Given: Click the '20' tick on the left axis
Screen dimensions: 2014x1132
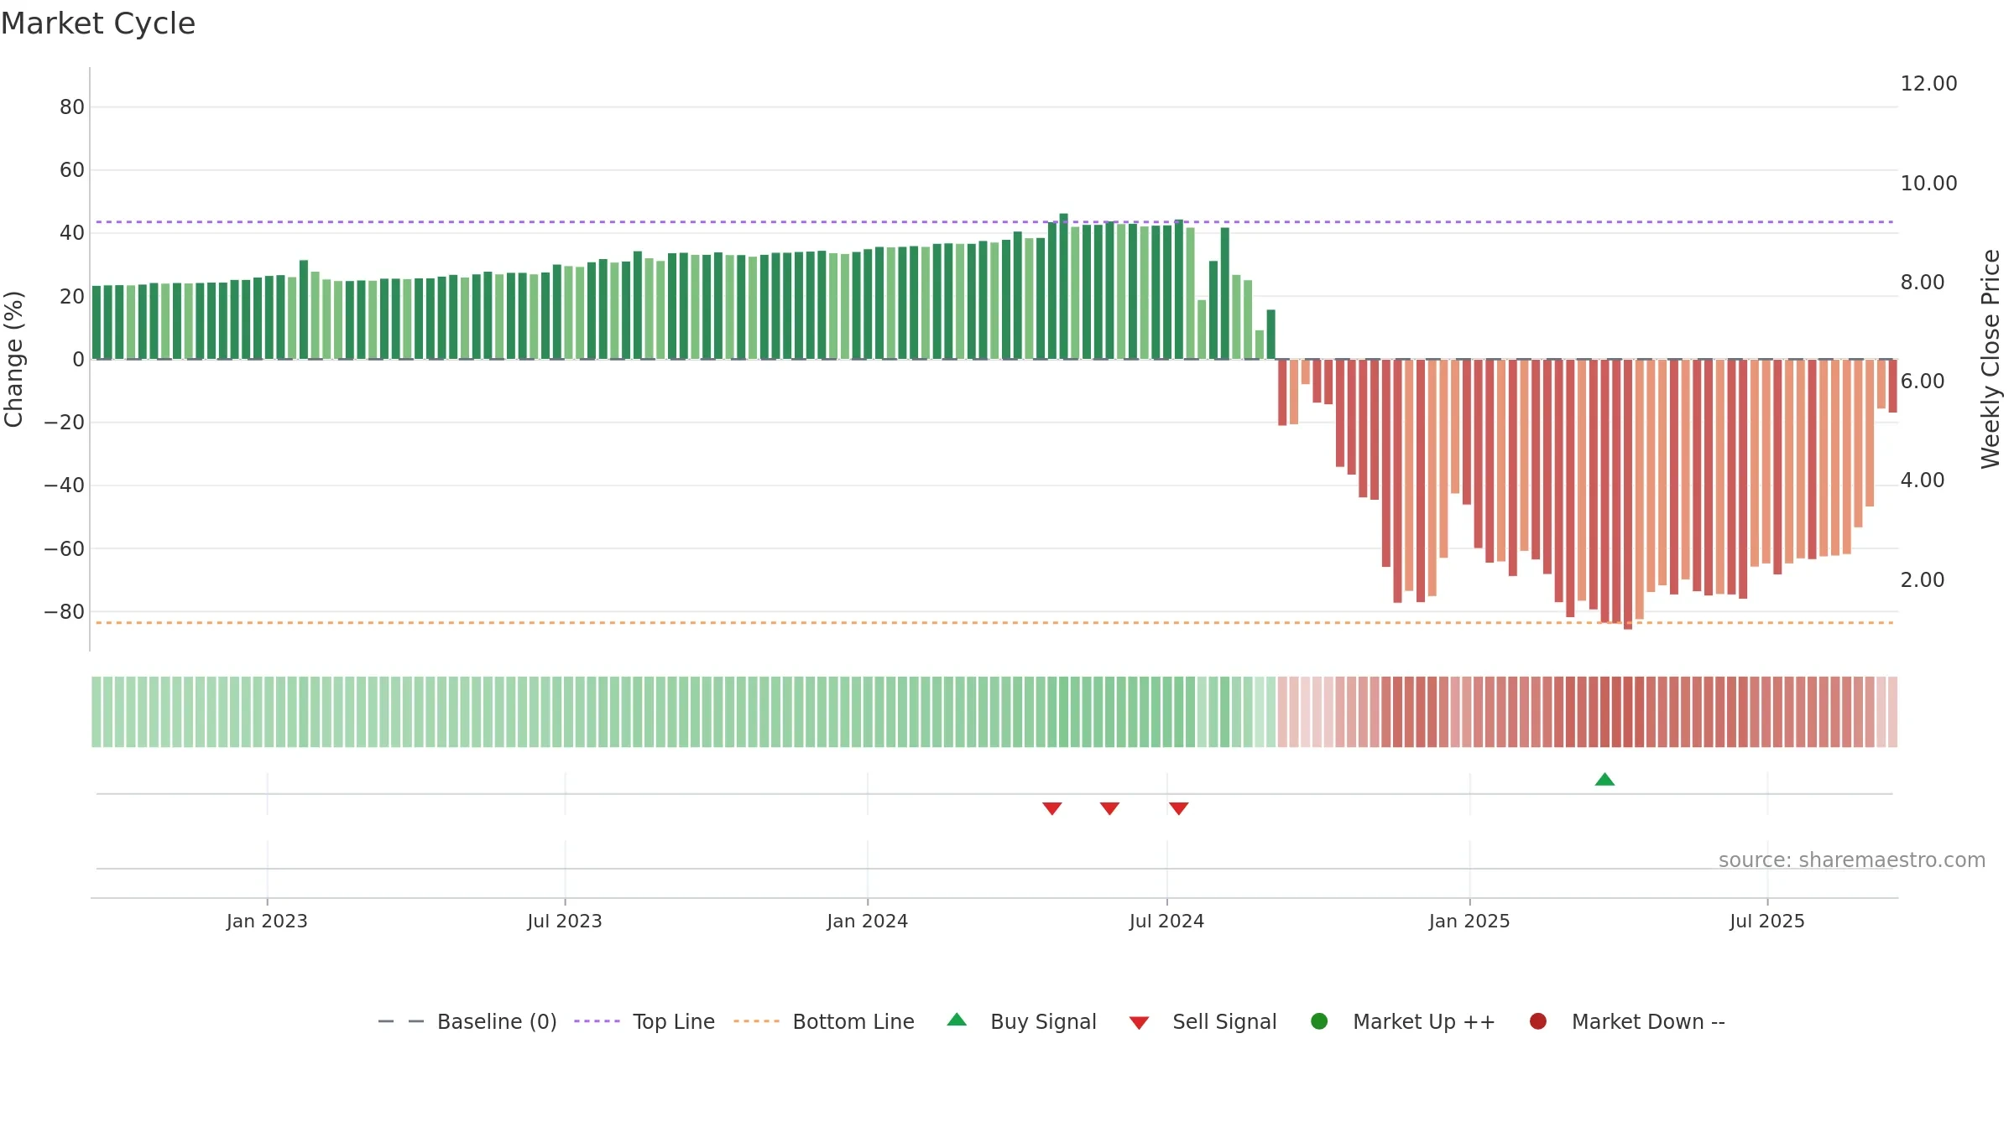Looking at the screenshot, I should click(x=72, y=297).
